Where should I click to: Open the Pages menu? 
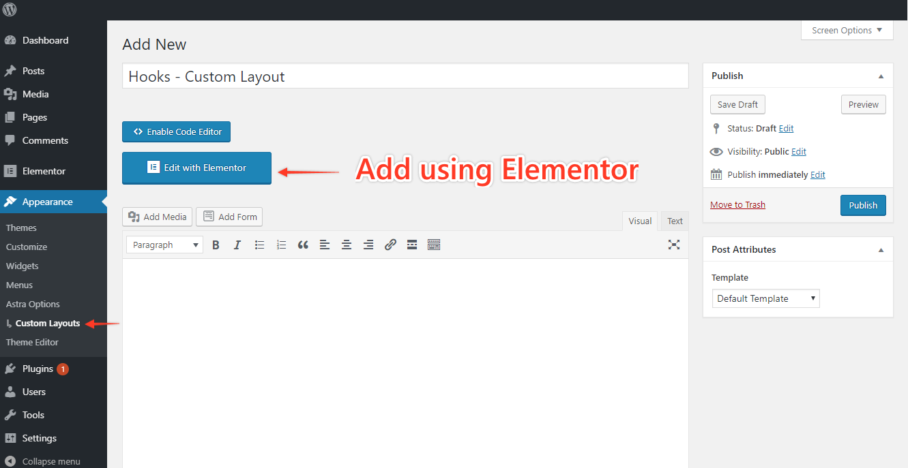53,117
